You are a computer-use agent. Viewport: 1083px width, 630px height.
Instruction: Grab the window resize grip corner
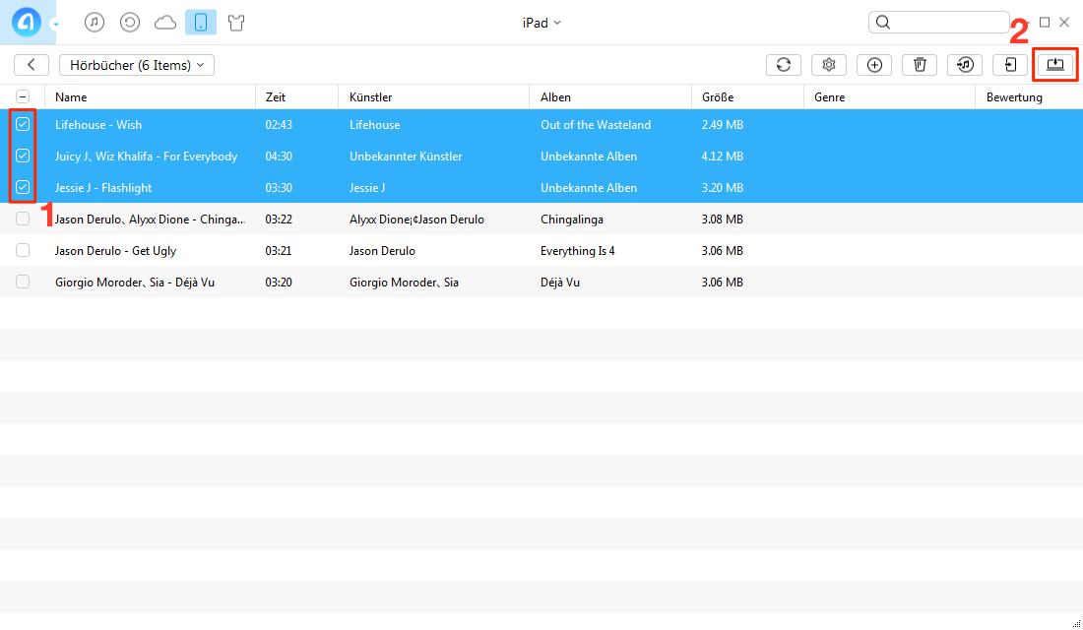[x=1076, y=624]
